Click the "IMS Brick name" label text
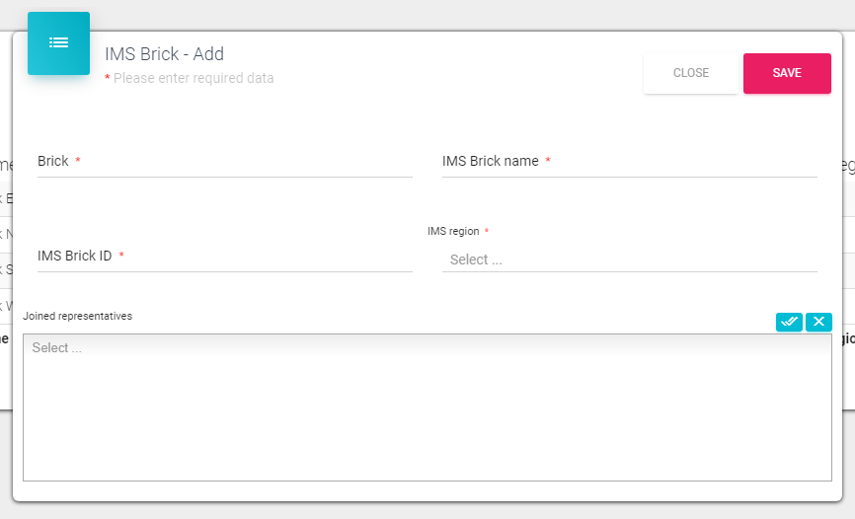 490,161
